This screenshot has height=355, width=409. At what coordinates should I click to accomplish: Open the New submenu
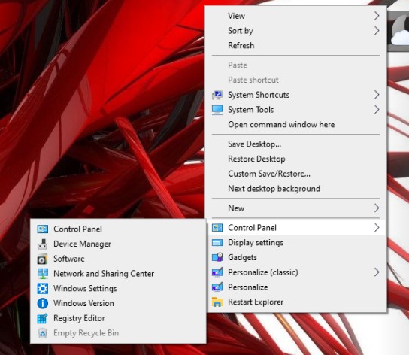click(295, 208)
